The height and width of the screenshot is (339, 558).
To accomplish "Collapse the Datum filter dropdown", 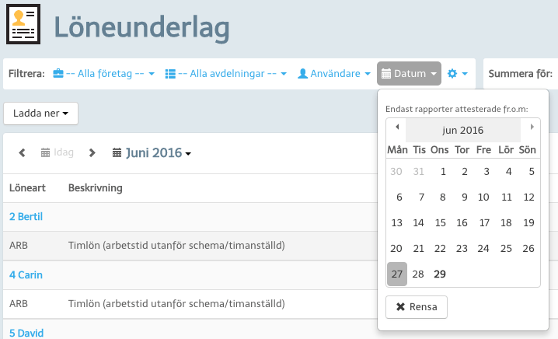I will [x=409, y=74].
